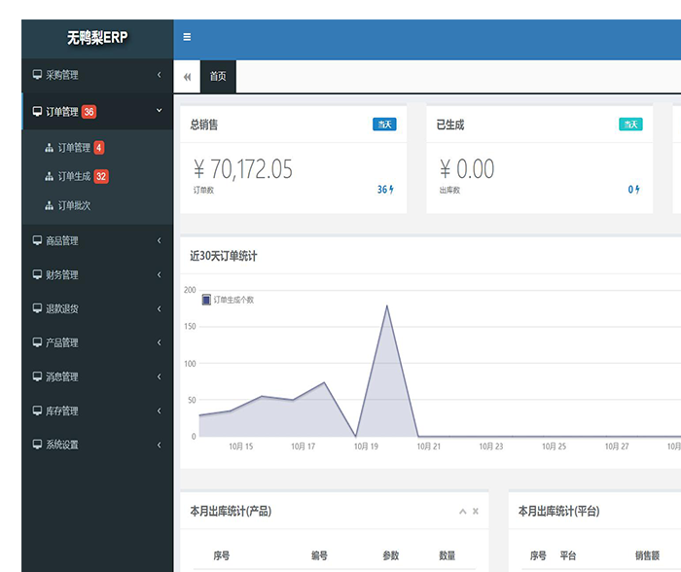The image size is (681, 572).
Task: Click the teal 当天 badge on 已生成
Action: tap(630, 125)
